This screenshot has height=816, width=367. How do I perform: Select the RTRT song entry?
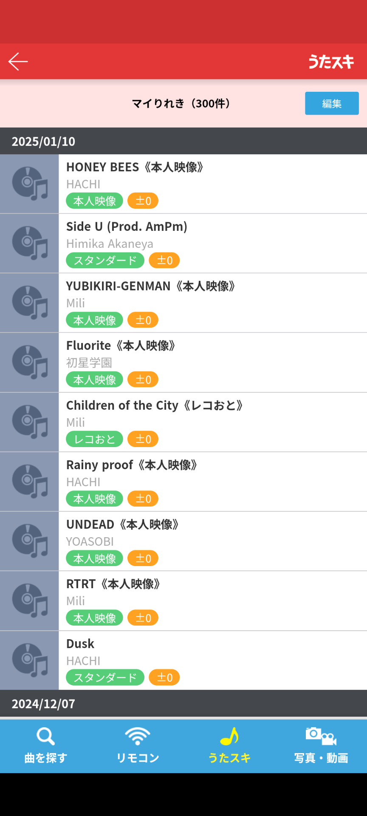(x=183, y=601)
